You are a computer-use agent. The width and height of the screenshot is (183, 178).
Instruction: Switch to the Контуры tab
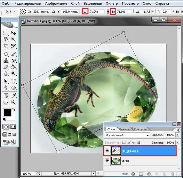pos(140,129)
